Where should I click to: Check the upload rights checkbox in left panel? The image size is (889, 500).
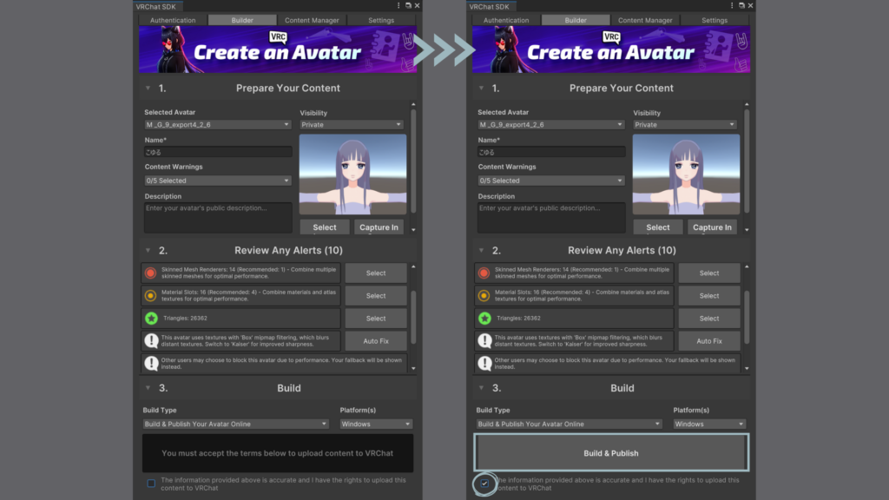pos(151,484)
